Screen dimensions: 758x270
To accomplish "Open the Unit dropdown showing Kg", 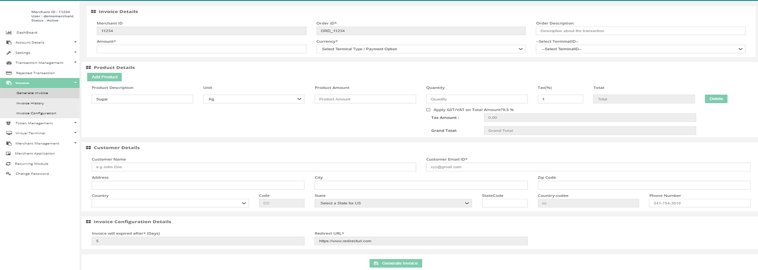I will (x=254, y=99).
